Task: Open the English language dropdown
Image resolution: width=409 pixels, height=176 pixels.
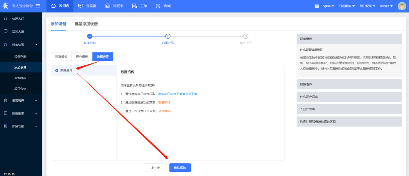Action: [325, 6]
